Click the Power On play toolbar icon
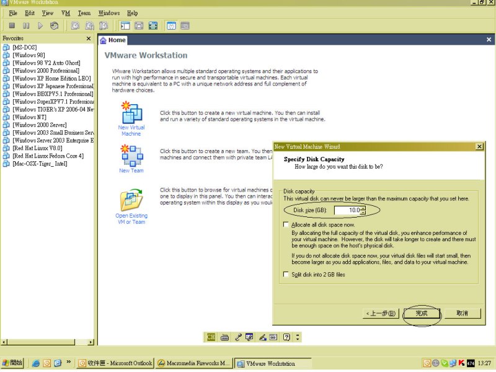Image resolution: width=496 pixels, height=372 pixels. click(40, 25)
